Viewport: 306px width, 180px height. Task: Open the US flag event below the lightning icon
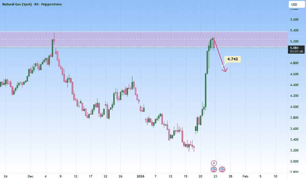tap(214, 169)
